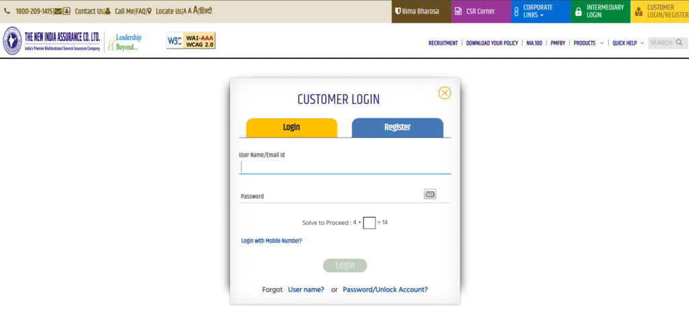The height and width of the screenshot is (315, 689).
Task: Open the W3C WAI-AAA WCAG badge
Action: 190,41
